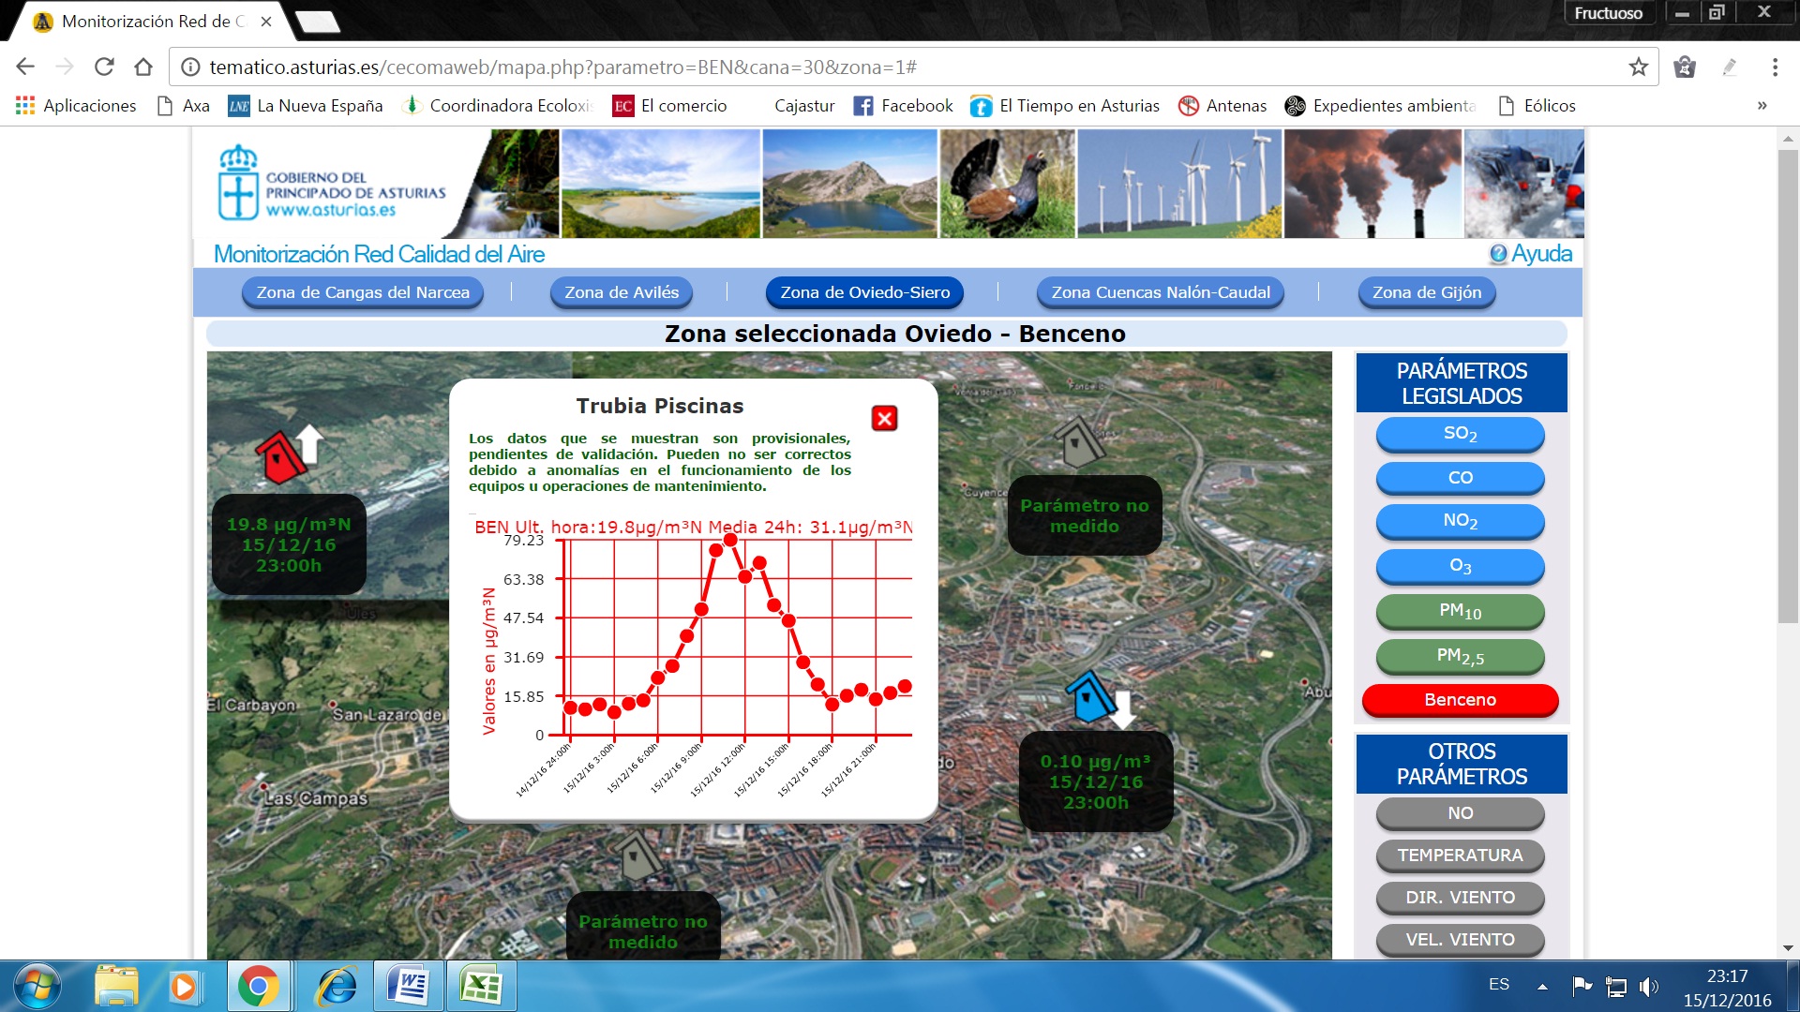This screenshot has height=1012, width=1800.
Task: Select TEMPERATURA parameter
Action: [1460, 856]
